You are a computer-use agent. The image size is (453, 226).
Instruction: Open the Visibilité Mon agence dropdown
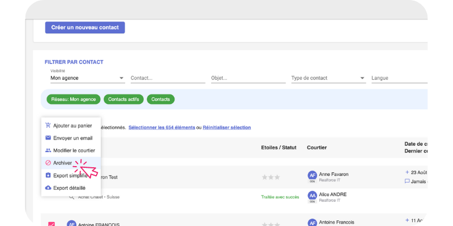coord(87,78)
